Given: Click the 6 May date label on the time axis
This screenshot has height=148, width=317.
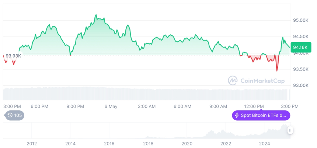Looking at the screenshot, I should 111,106.
